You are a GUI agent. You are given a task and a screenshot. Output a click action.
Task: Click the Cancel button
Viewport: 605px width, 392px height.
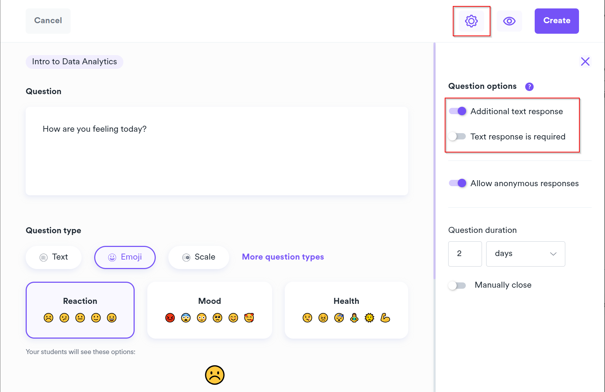[x=48, y=21]
